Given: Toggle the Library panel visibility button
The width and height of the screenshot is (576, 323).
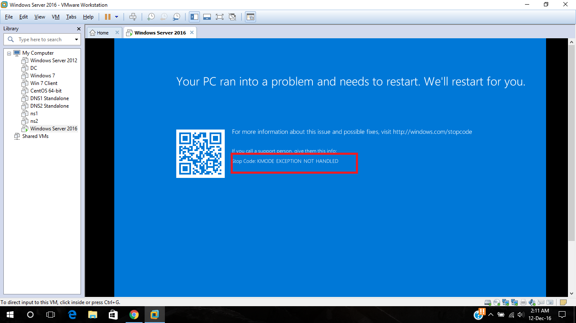Looking at the screenshot, I should point(194,17).
